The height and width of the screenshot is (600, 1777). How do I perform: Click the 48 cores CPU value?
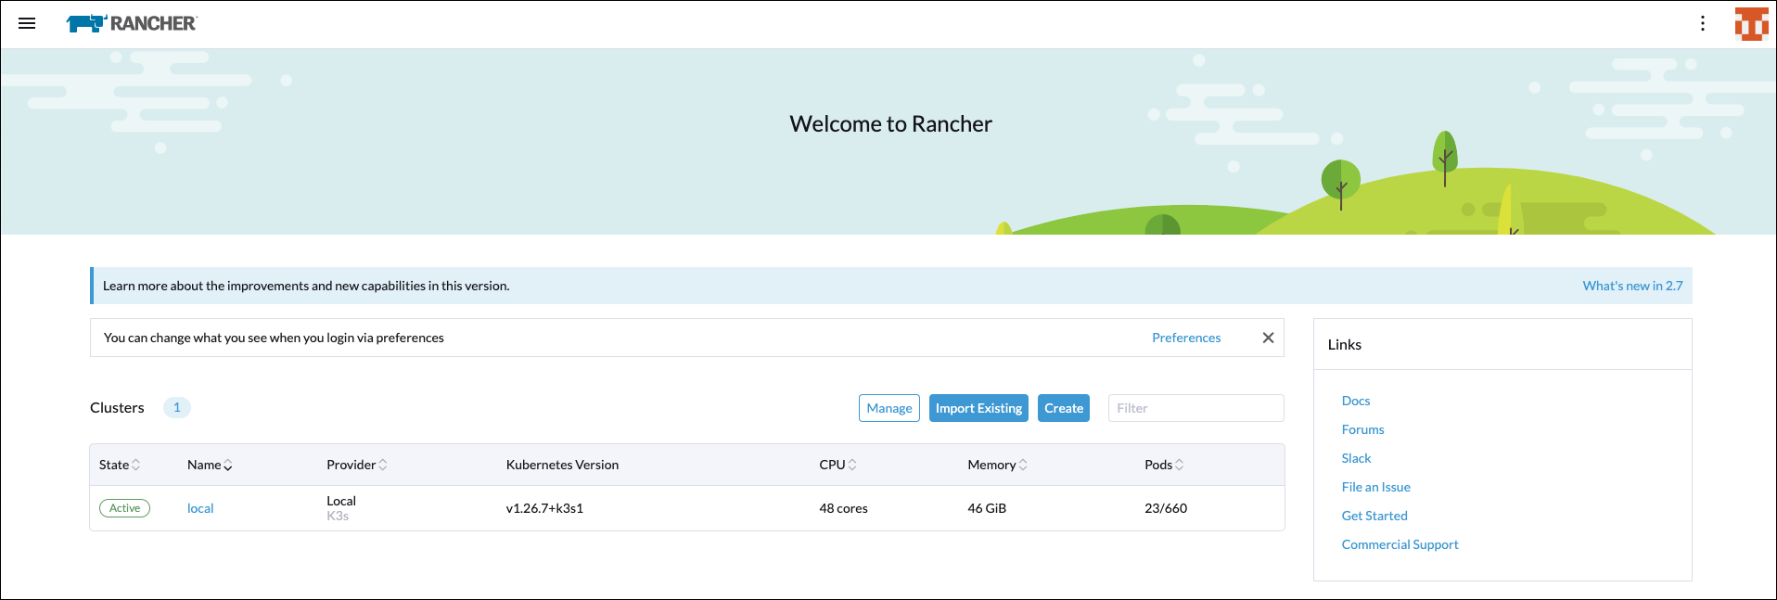pos(843,508)
